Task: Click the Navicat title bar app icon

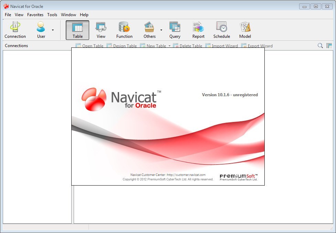Action: 6,6
